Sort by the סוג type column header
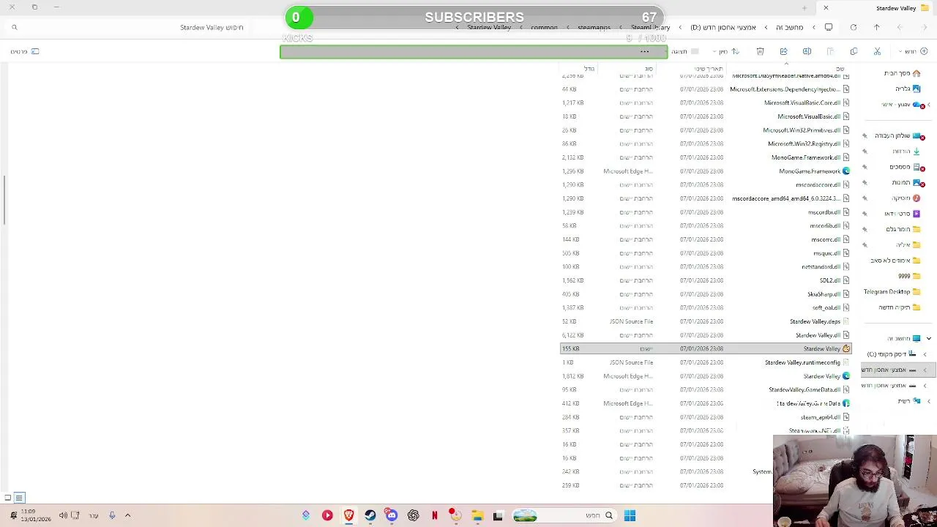937x527 pixels. click(649, 69)
